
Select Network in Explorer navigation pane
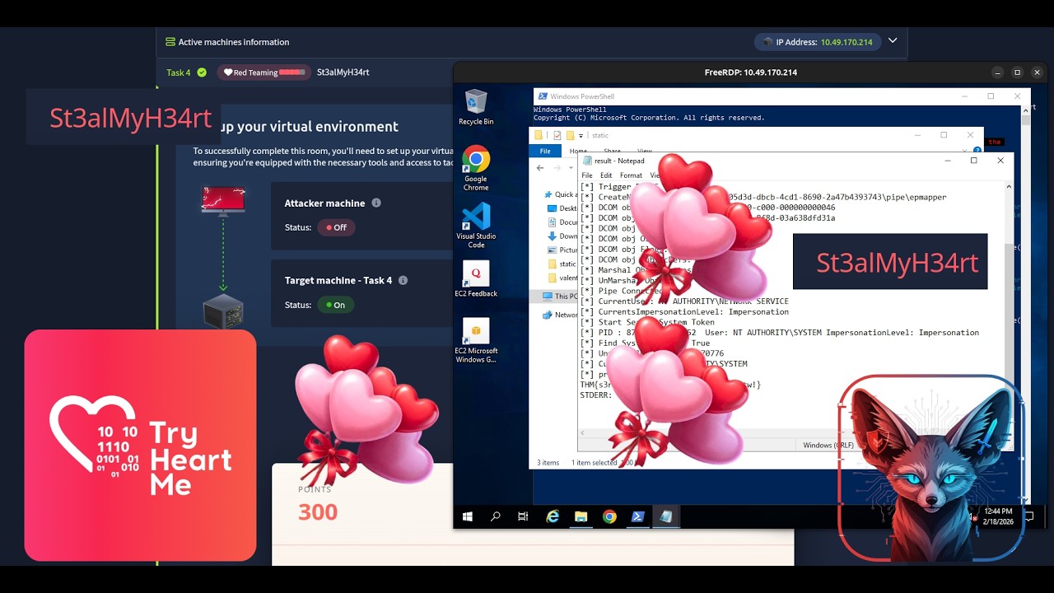561,315
